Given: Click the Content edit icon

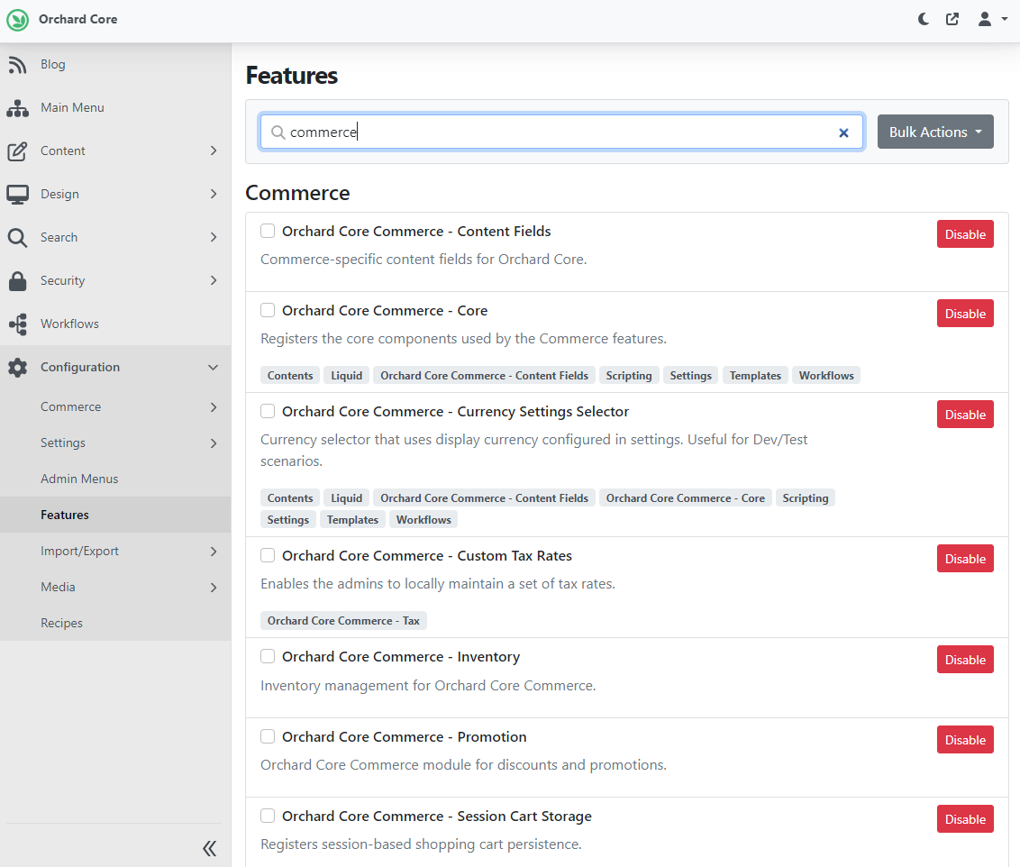Looking at the screenshot, I should [17, 151].
